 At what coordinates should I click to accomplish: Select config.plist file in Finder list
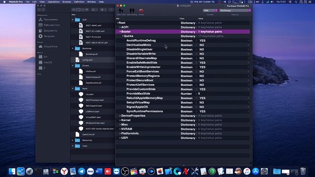click(88, 60)
